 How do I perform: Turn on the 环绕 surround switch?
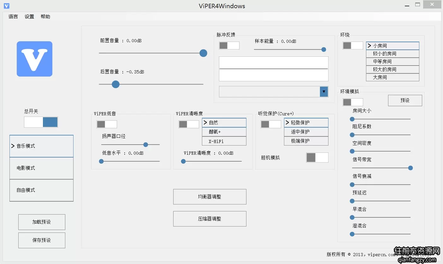pos(353,45)
